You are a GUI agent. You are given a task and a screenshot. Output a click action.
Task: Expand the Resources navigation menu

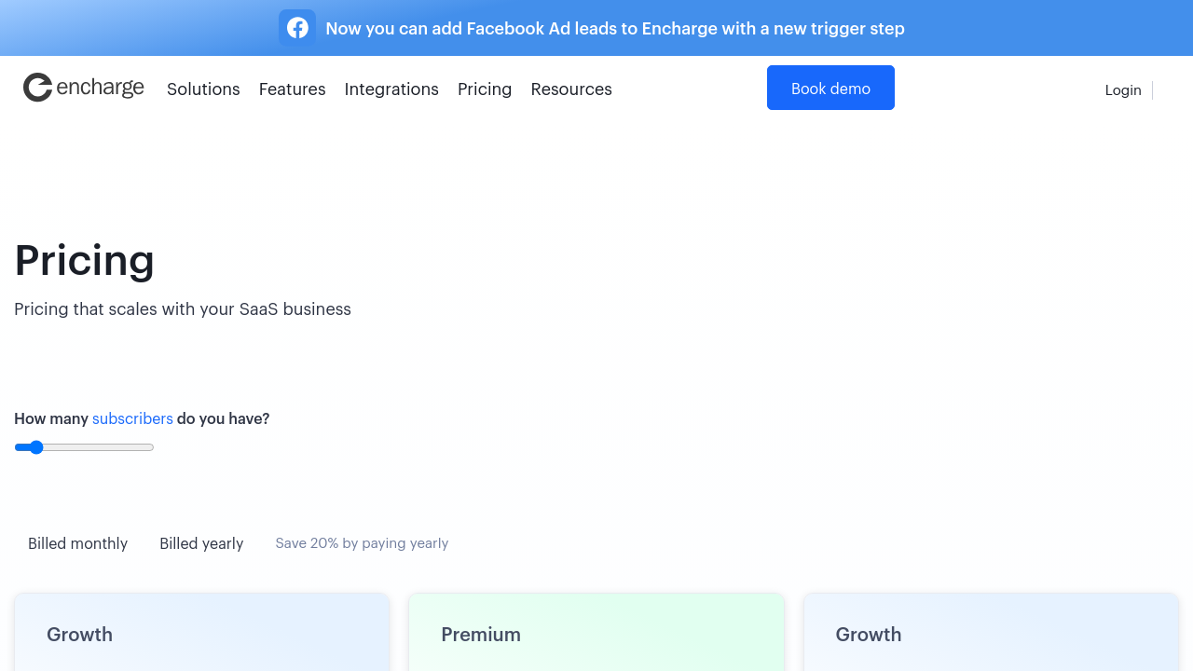tap(571, 89)
